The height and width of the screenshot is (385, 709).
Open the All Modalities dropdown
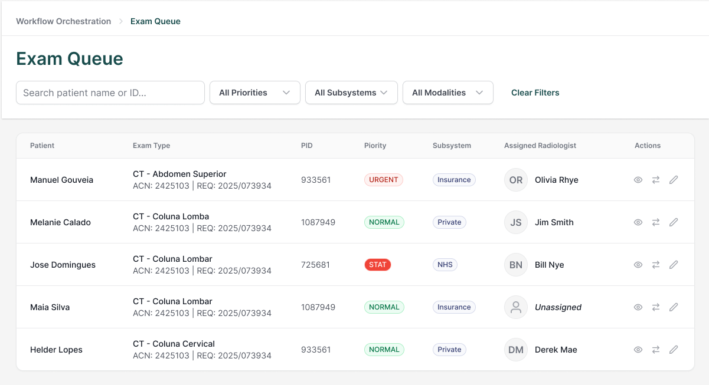tap(448, 93)
